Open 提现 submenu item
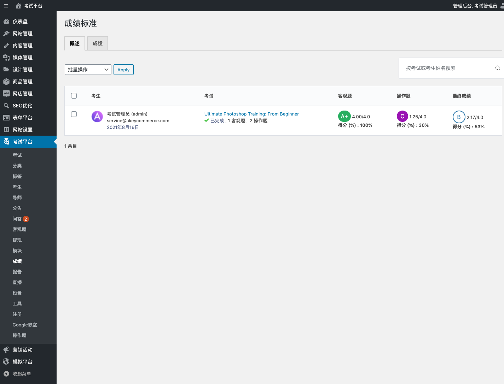The height and width of the screenshot is (384, 504). pos(17,240)
